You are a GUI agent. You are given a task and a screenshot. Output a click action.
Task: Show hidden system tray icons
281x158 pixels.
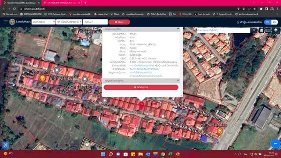[235, 154]
